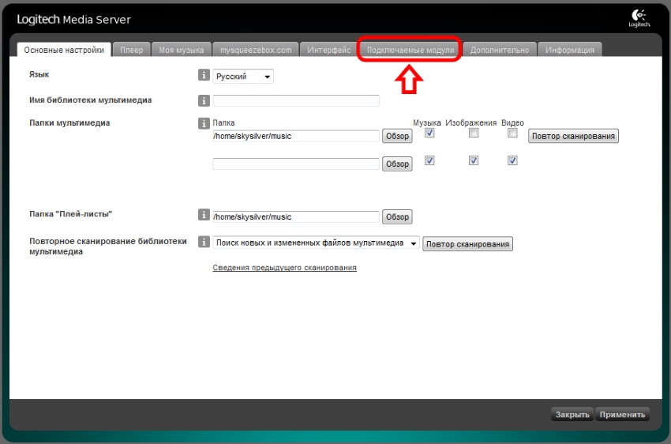This screenshot has width=671, height=444.
Task: Open the Подключаемые модули tab
Action: (410, 50)
